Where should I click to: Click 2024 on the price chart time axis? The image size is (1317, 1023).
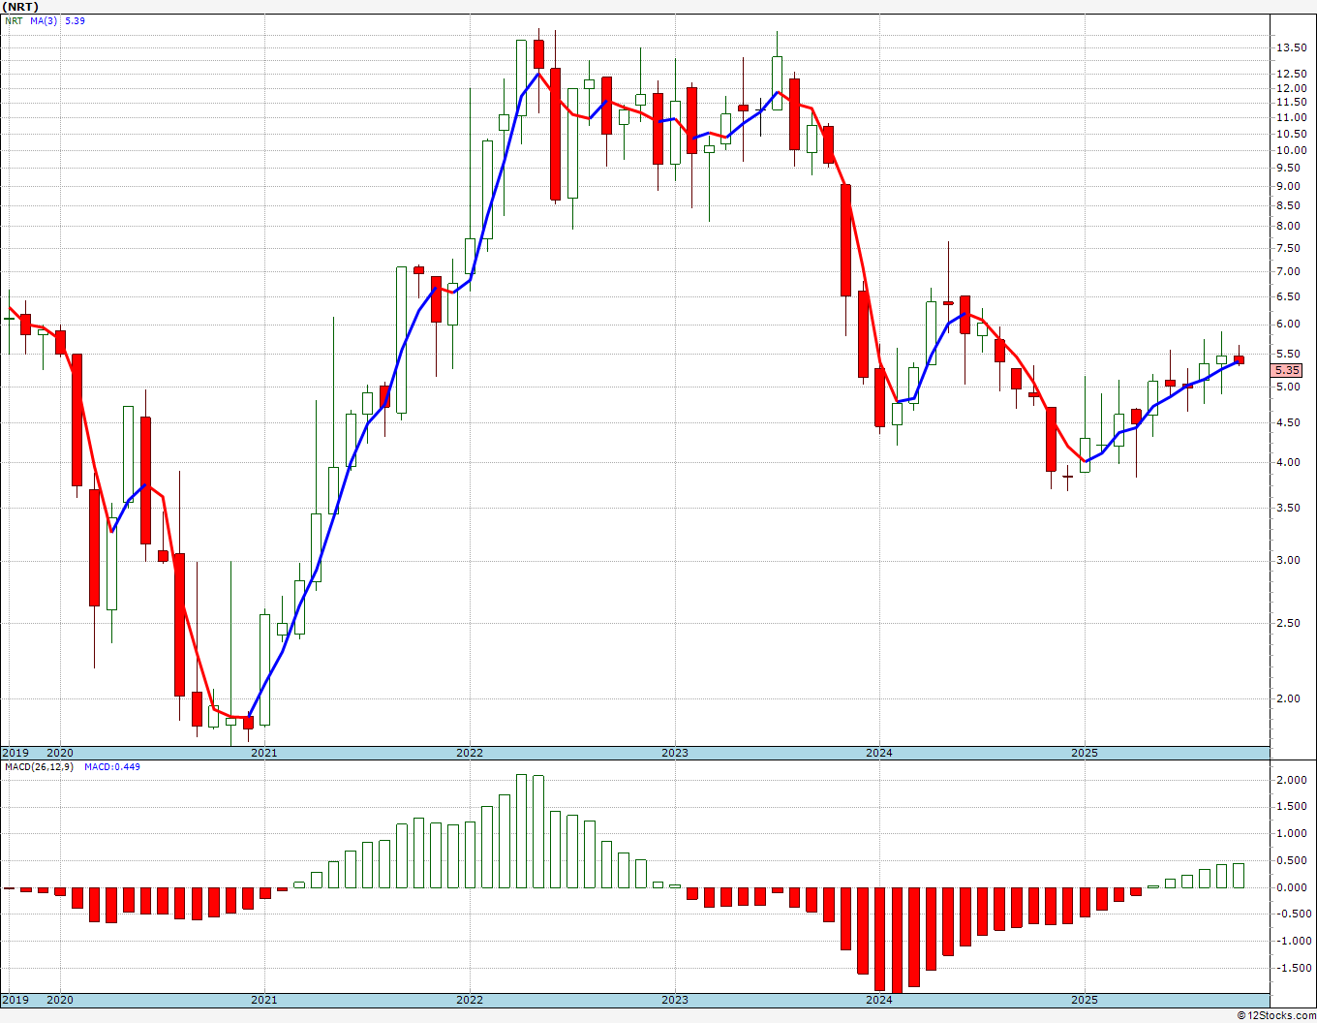[879, 753]
